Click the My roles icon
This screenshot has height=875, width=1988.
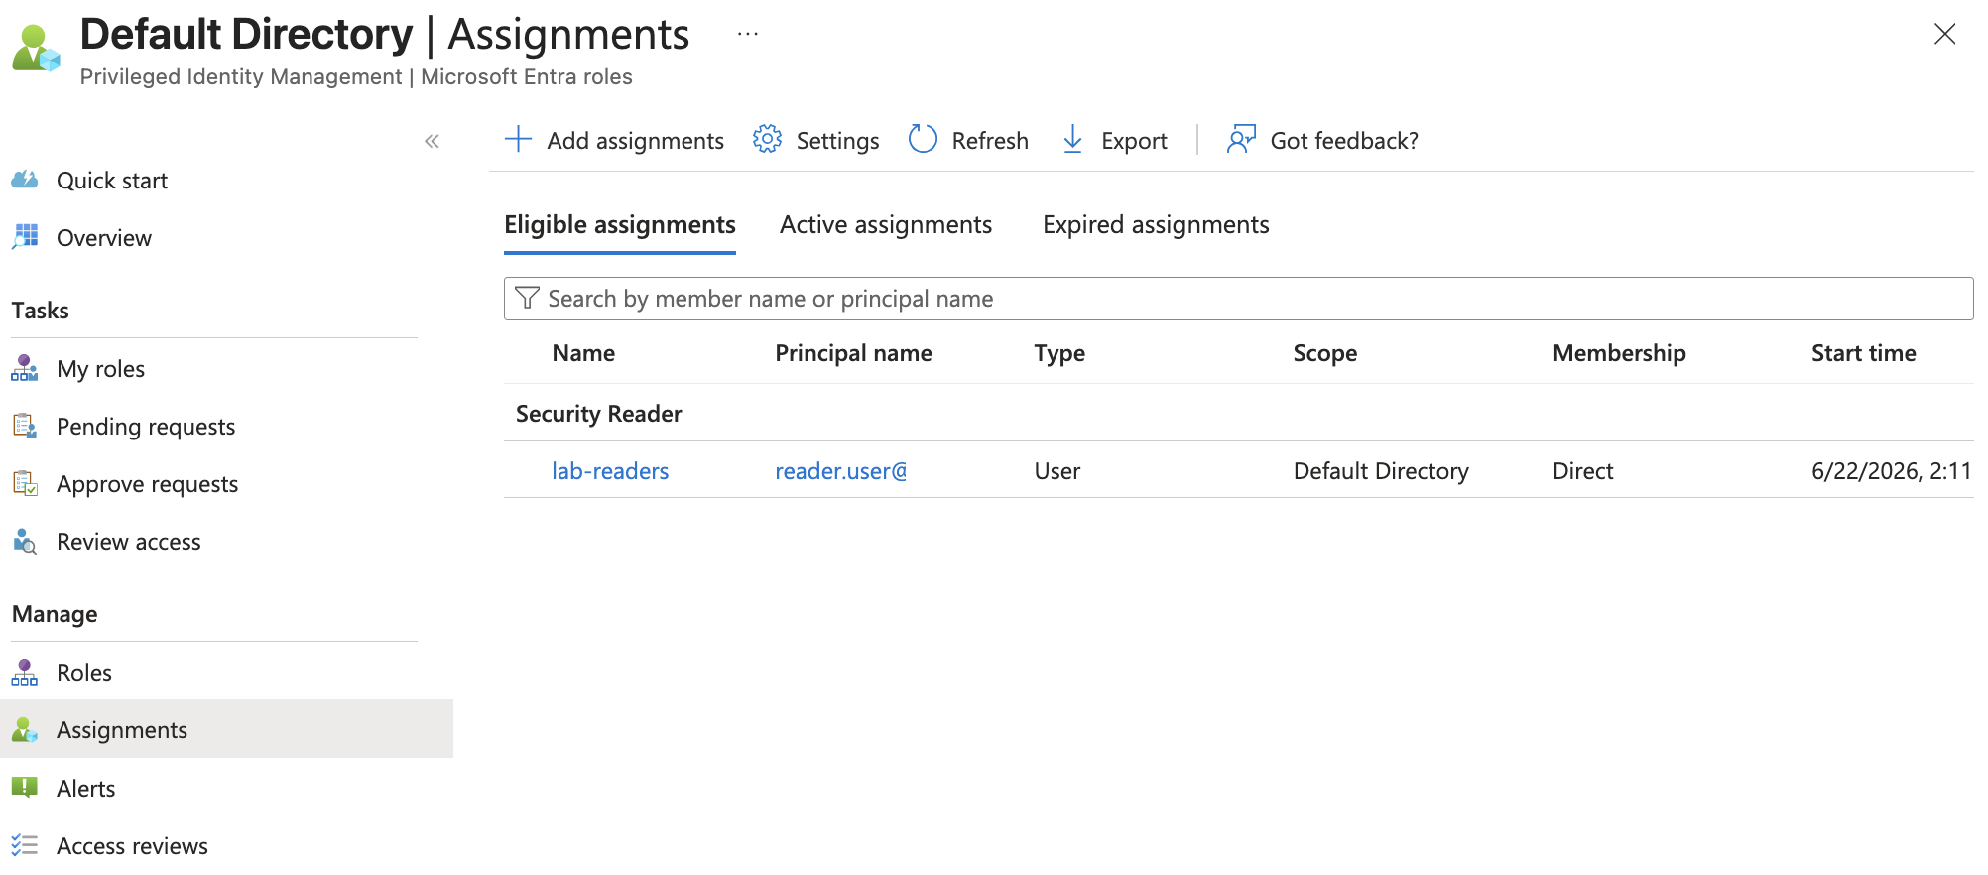(x=25, y=368)
